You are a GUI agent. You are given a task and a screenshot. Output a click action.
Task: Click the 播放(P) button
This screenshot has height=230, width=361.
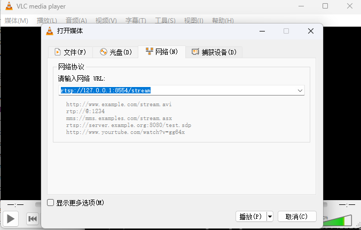[251, 217]
